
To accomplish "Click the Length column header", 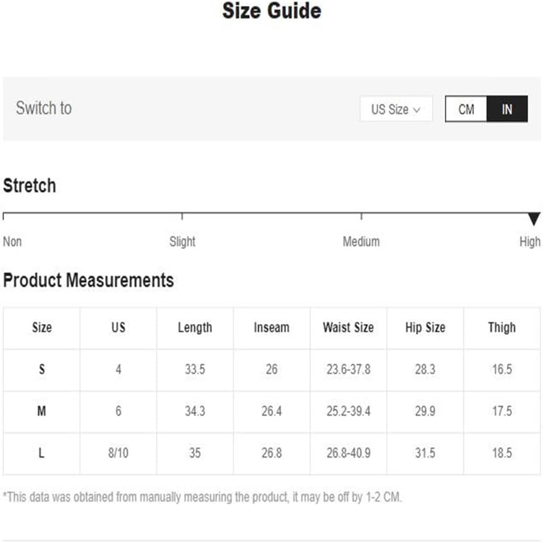I will click(195, 328).
